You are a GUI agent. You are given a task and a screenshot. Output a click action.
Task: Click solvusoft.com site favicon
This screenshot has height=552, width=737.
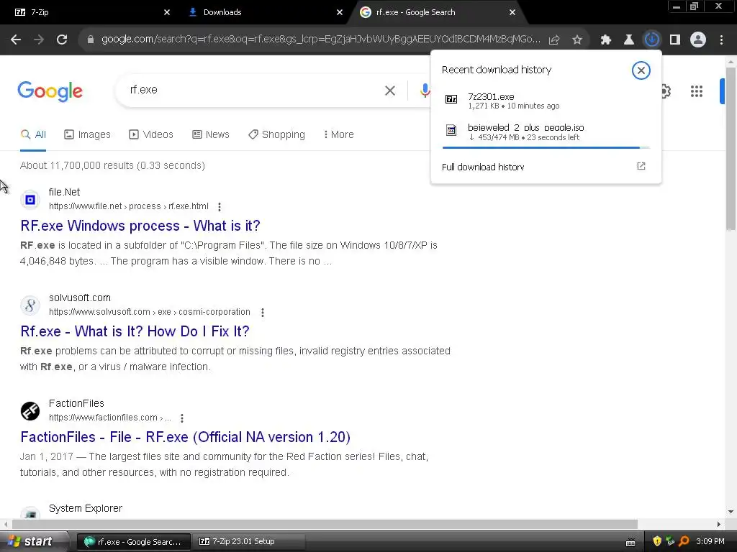(30, 305)
